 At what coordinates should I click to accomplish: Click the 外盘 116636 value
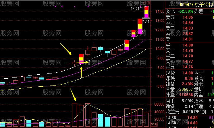pos(186,95)
